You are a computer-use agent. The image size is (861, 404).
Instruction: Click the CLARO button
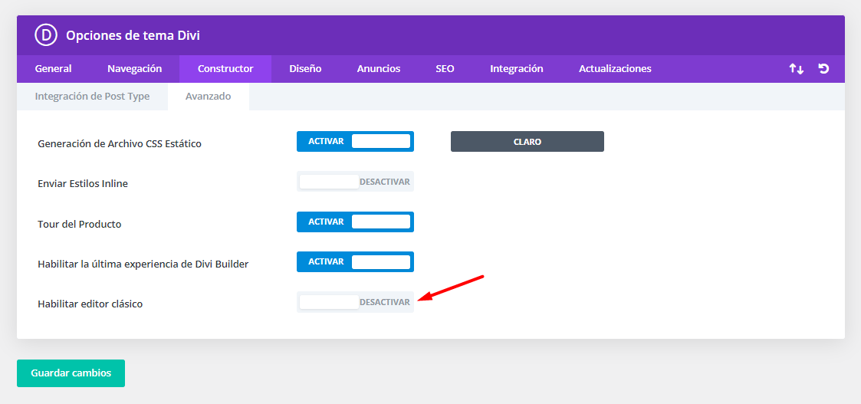(527, 142)
